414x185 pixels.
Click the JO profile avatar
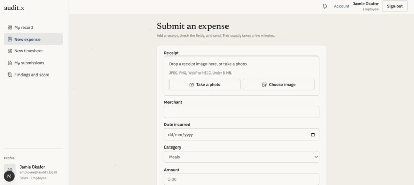pos(10,169)
